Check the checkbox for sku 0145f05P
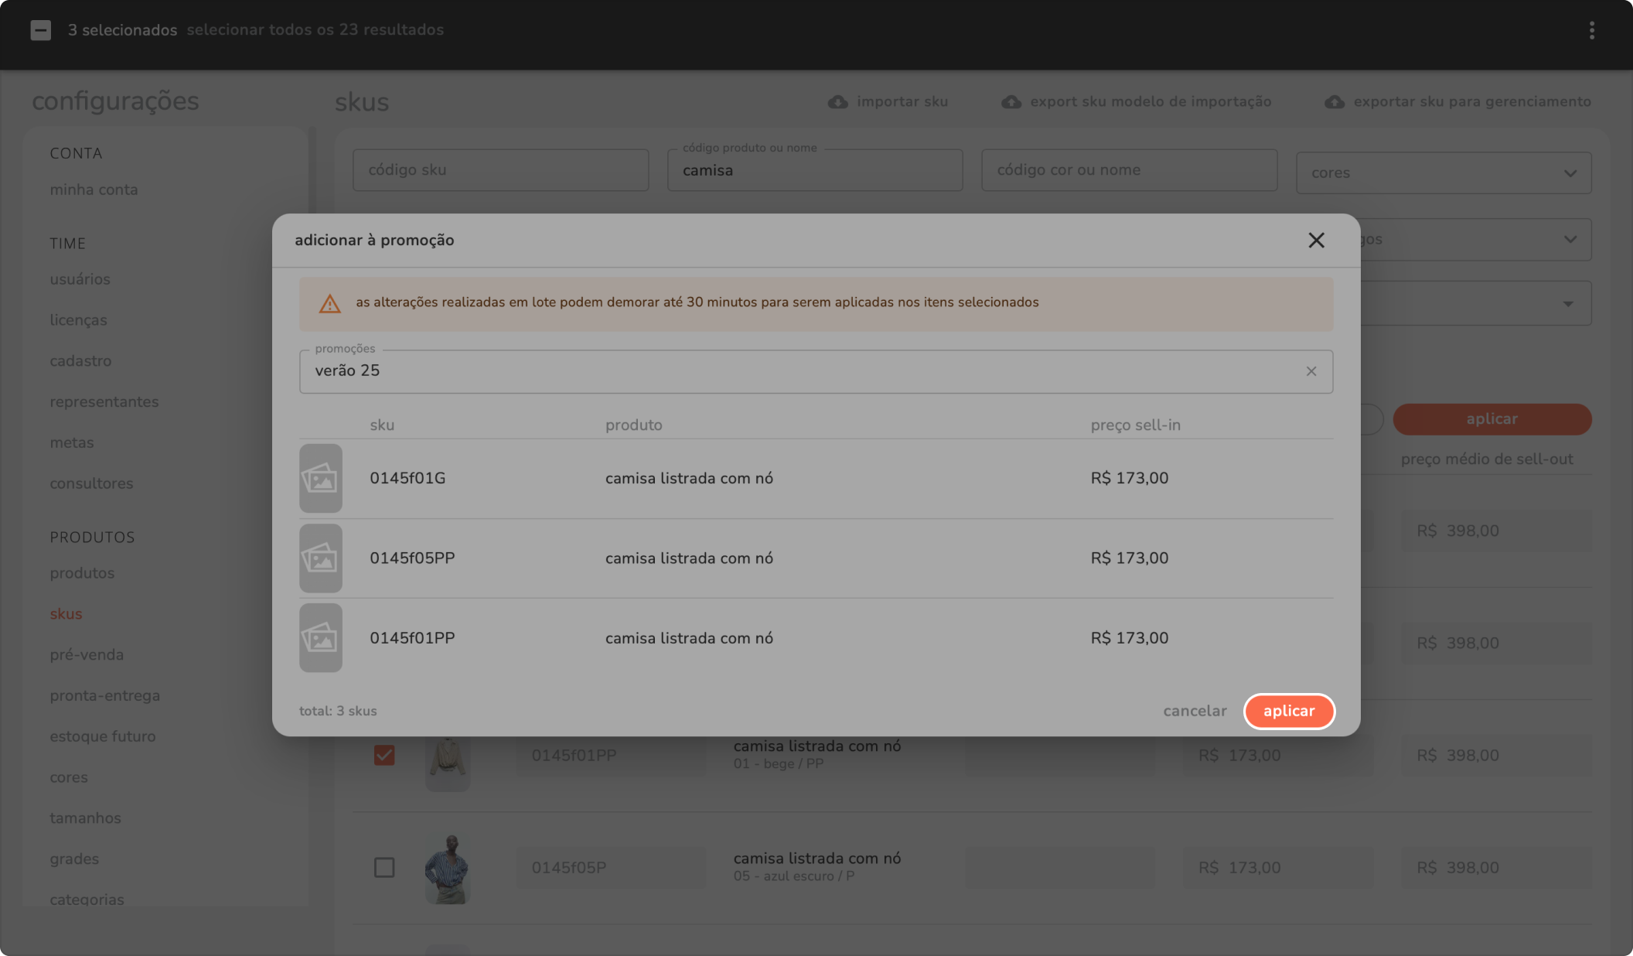The height and width of the screenshot is (956, 1633). [x=384, y=867]
